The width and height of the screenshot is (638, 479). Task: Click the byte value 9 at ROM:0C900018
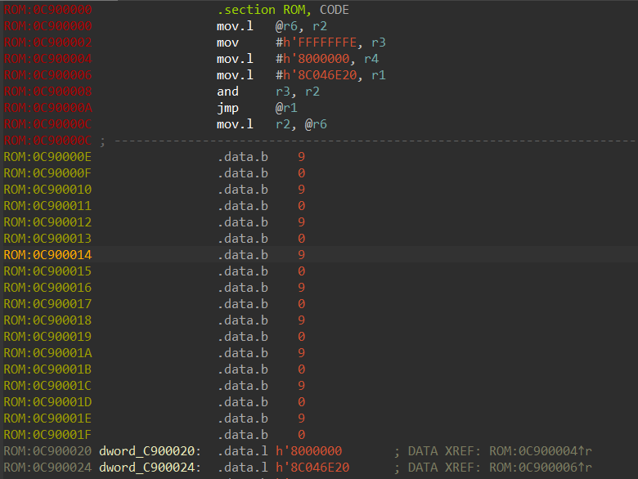click(302, 320)
